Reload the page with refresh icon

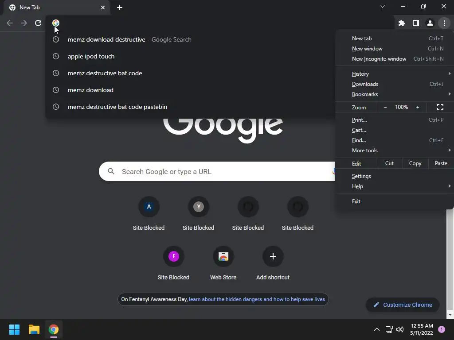(x=38, y=23)
